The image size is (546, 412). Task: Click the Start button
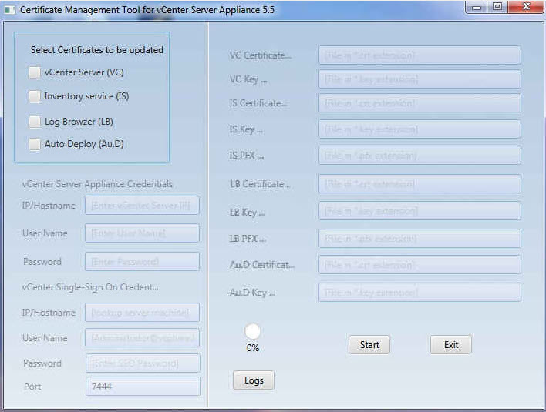tap(369, 345)
